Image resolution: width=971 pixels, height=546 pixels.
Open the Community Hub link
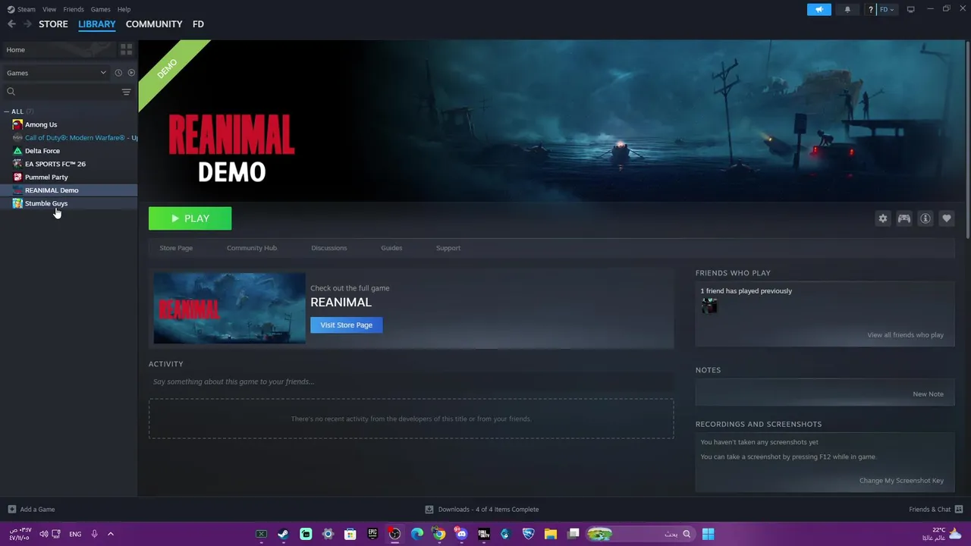(252, 248)
